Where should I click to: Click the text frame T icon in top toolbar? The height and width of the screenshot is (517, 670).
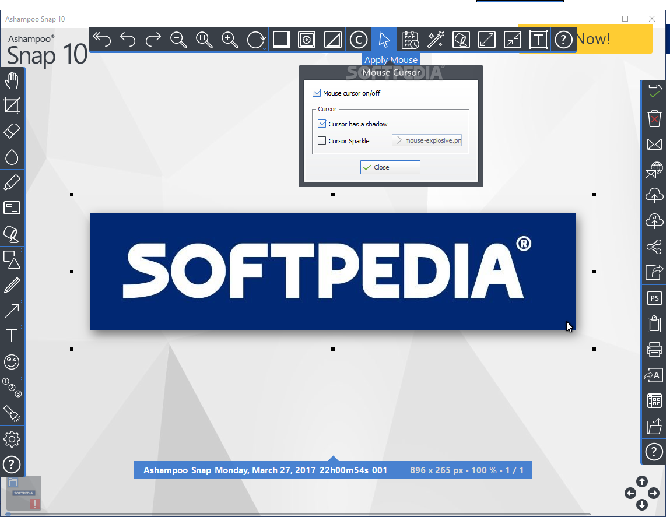[538, 40]
